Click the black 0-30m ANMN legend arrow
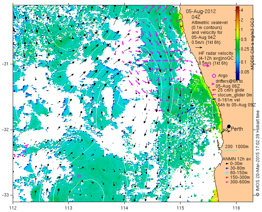Viewport: 262px width, 212px height. [227, 164]
